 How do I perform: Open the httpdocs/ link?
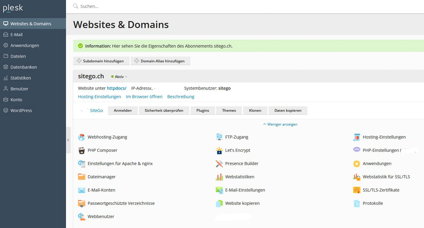pos(117,88)
